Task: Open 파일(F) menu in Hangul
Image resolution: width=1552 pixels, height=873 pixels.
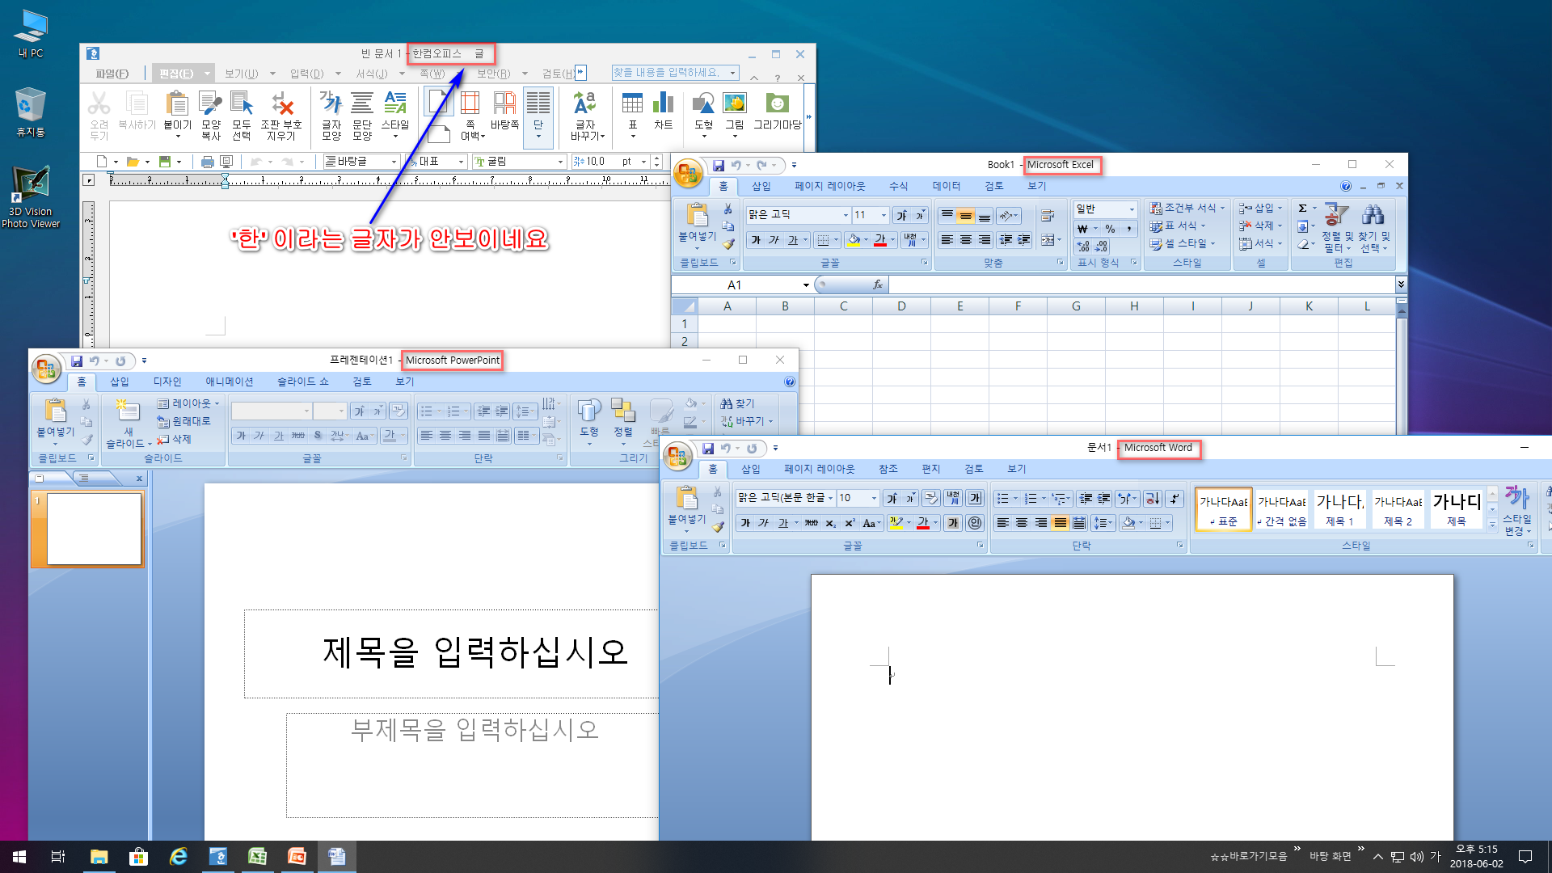Action: 112,74
